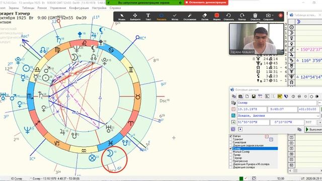Toggle Дирекция Лунара и М.соляра checkbox
The image size is (322, 181).
230,164
